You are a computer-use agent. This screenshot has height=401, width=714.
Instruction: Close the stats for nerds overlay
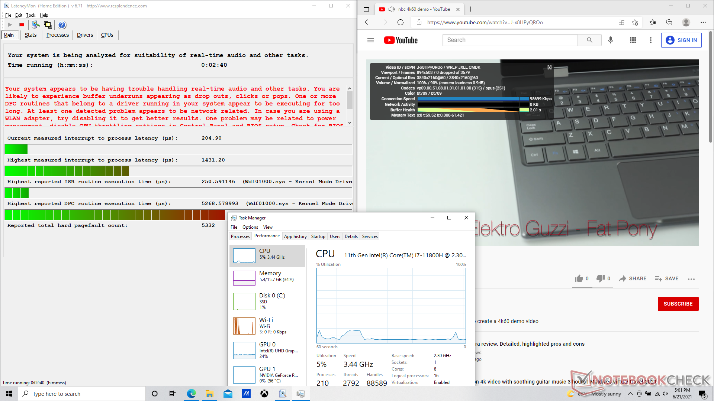(549, 68)
